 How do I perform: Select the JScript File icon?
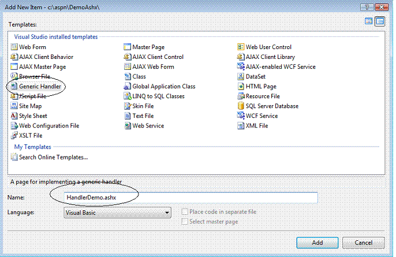[x=14, y=96]
